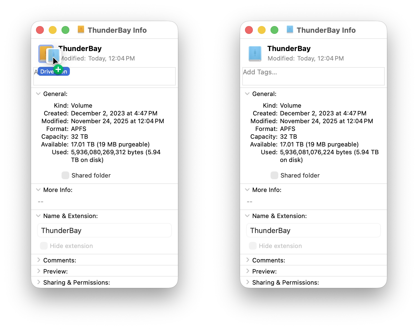
Task: Expand the Comments section in left window
Action: (39, 260)
